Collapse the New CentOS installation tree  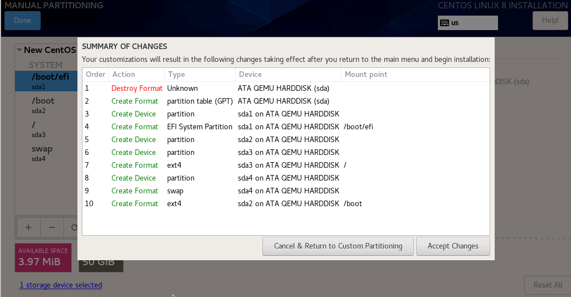(x=19, y=50)
